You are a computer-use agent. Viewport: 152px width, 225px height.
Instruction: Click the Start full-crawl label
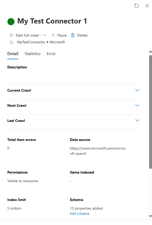27,35
